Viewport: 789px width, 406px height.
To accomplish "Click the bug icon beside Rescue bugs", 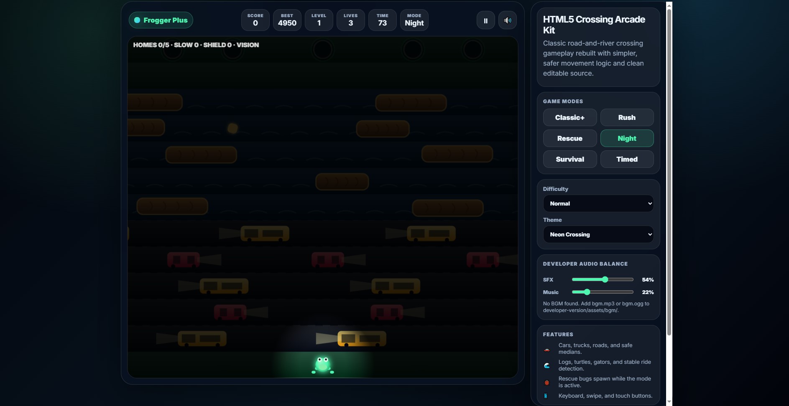I will 546,382.
